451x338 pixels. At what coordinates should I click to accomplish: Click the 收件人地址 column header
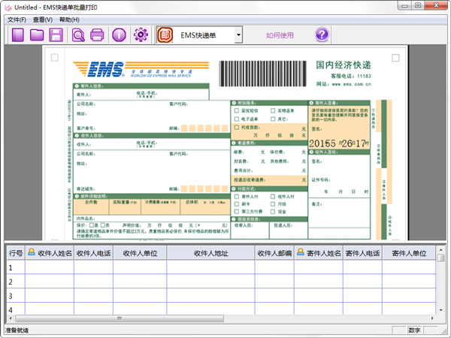coord(210,253)
